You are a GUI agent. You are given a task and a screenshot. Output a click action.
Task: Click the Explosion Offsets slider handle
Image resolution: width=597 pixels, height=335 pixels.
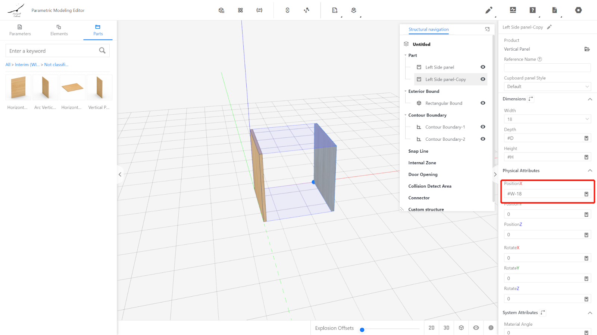(362, 329)
